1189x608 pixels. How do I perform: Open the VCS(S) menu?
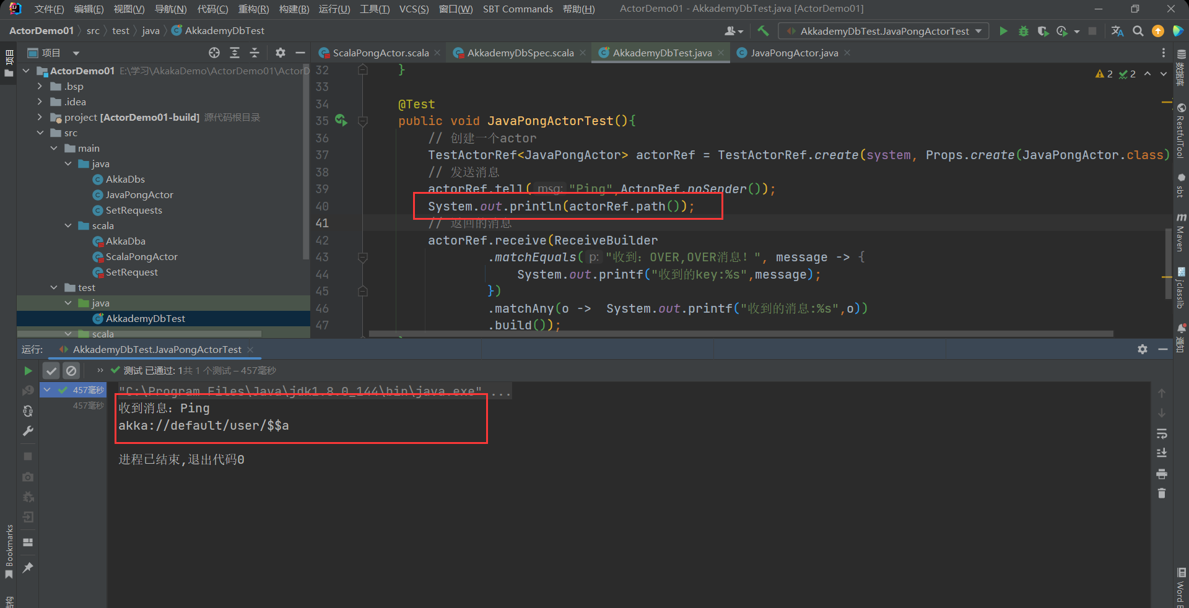point(414,9)
